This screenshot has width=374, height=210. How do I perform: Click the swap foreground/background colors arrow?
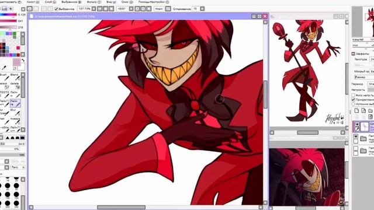click(23, 61)
